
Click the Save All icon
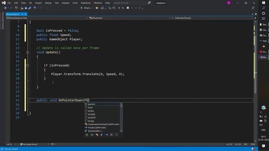pos(30,8)
